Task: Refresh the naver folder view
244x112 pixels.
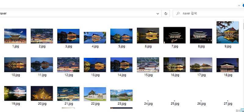Action: click(166, 13)
